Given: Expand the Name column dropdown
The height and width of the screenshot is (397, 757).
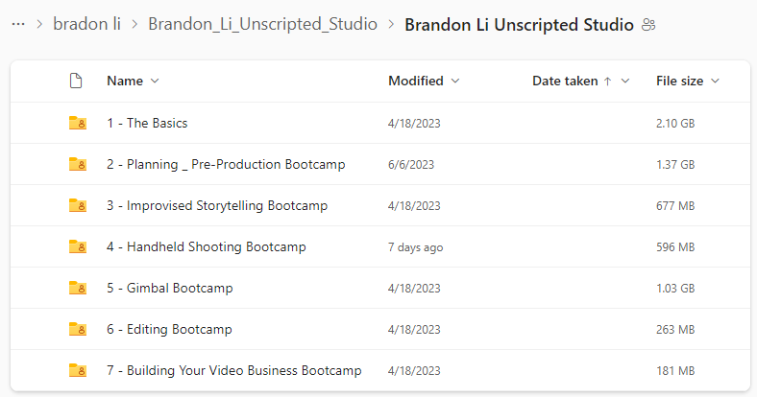Looking at the screenshot, I should click(x=155, y=81).
